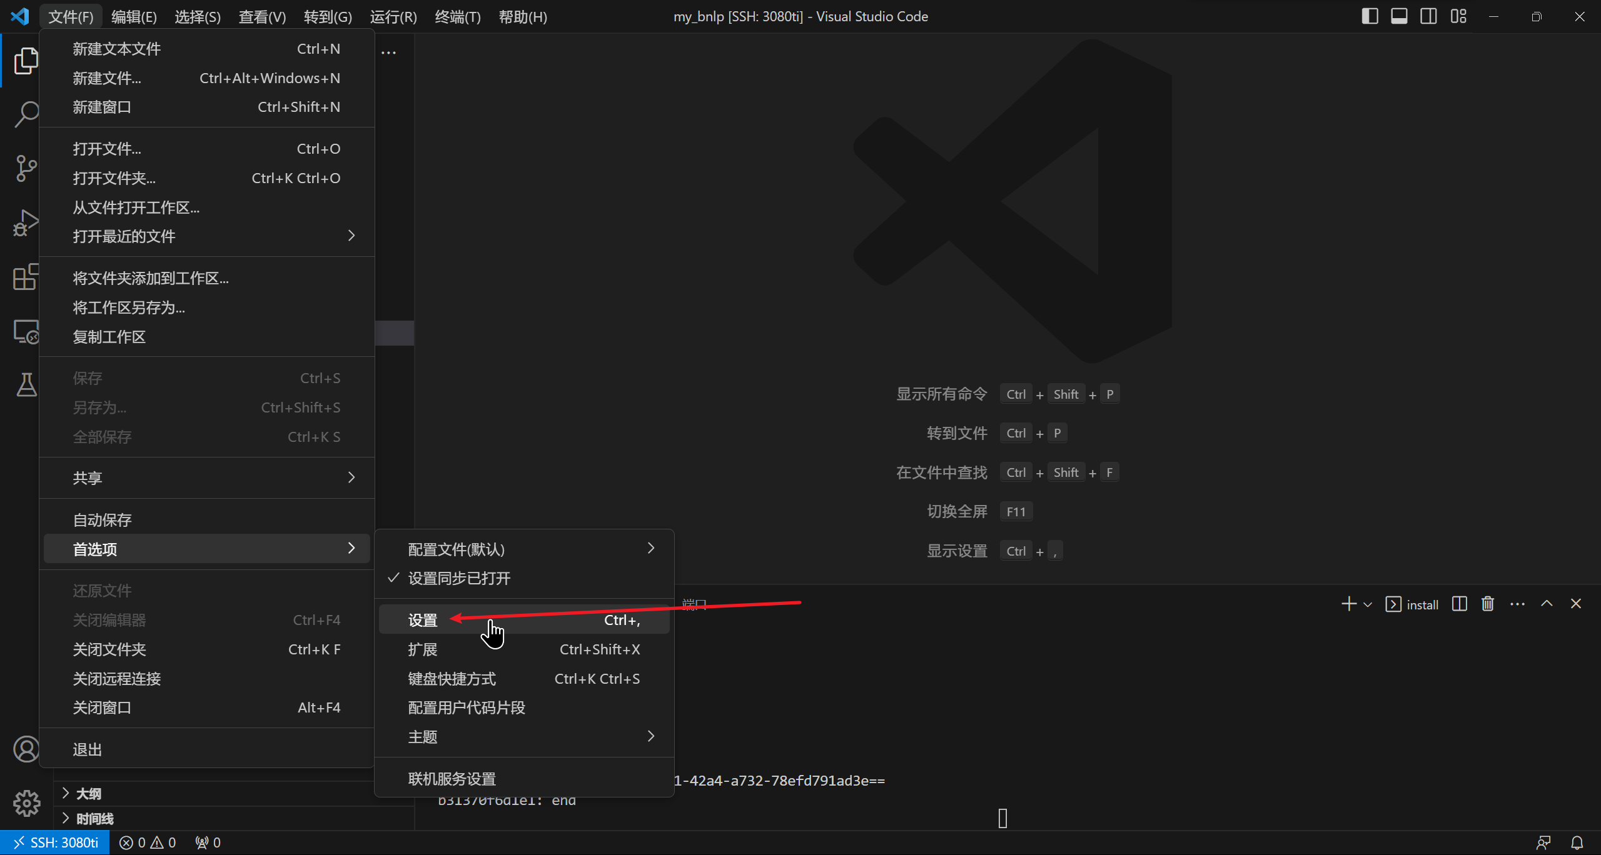The width and height of the screenshot is (1601, 855).
Task: Open 文件(F) menu
Action: coord(71,17)
